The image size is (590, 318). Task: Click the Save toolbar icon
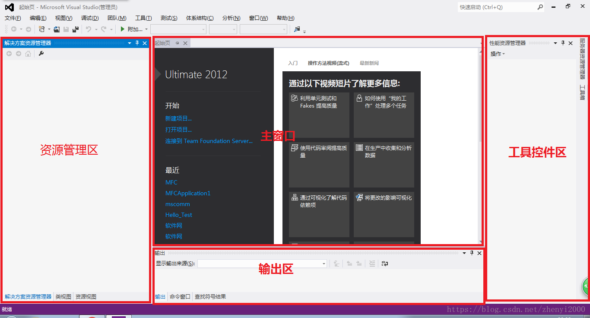[x=66, y=29]
